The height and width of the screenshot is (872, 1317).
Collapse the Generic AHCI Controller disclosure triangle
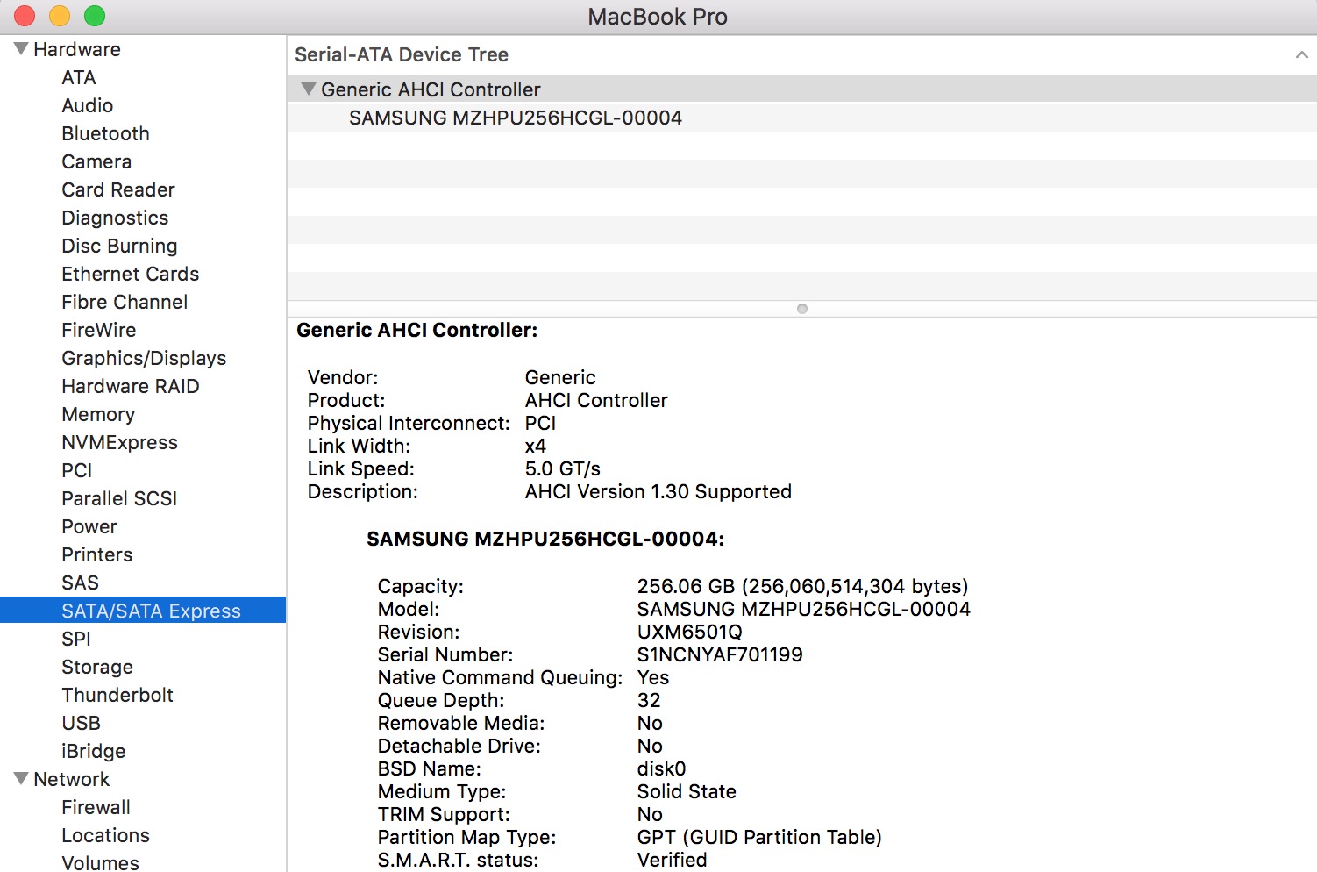pyautogui.click(x=308, y=89)
